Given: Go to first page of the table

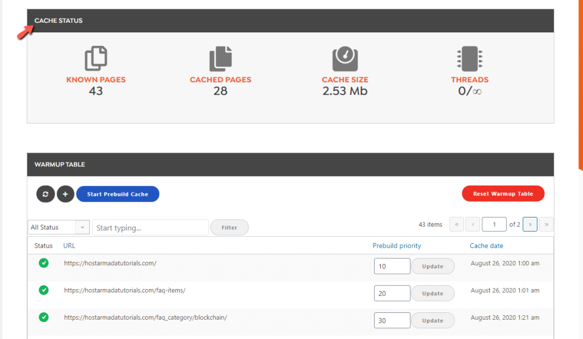Looking at the screenshot, I should pyautogui.click(x=457, y=224).
